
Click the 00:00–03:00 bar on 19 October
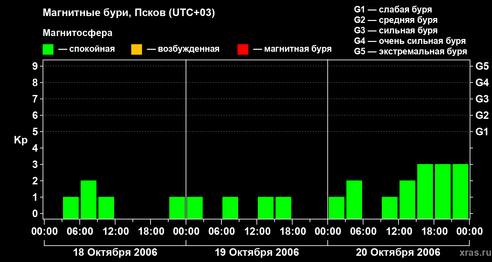coord(195,208)
